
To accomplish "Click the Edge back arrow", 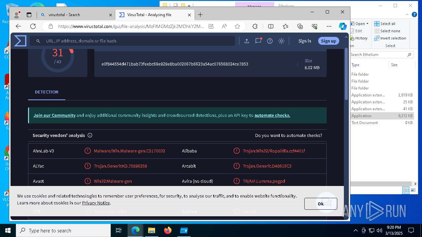I will pyautogui.click(x=18, y=26).
